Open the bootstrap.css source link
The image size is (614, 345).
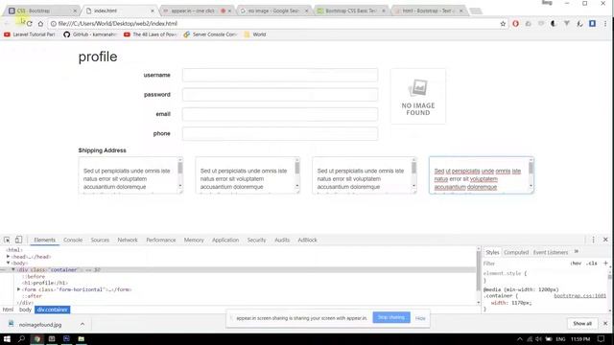click(x=579, y=296)
